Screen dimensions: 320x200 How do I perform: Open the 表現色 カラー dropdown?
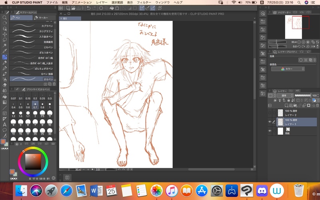pyautogui.click(x=288, y=69)
